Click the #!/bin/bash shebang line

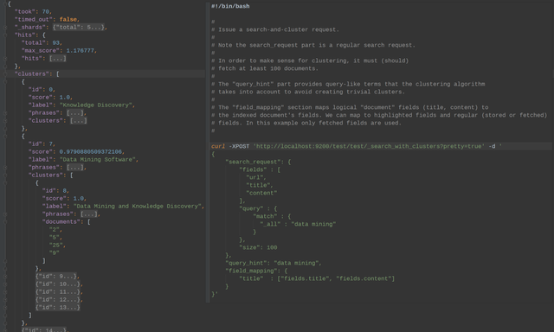coord(230,6)
